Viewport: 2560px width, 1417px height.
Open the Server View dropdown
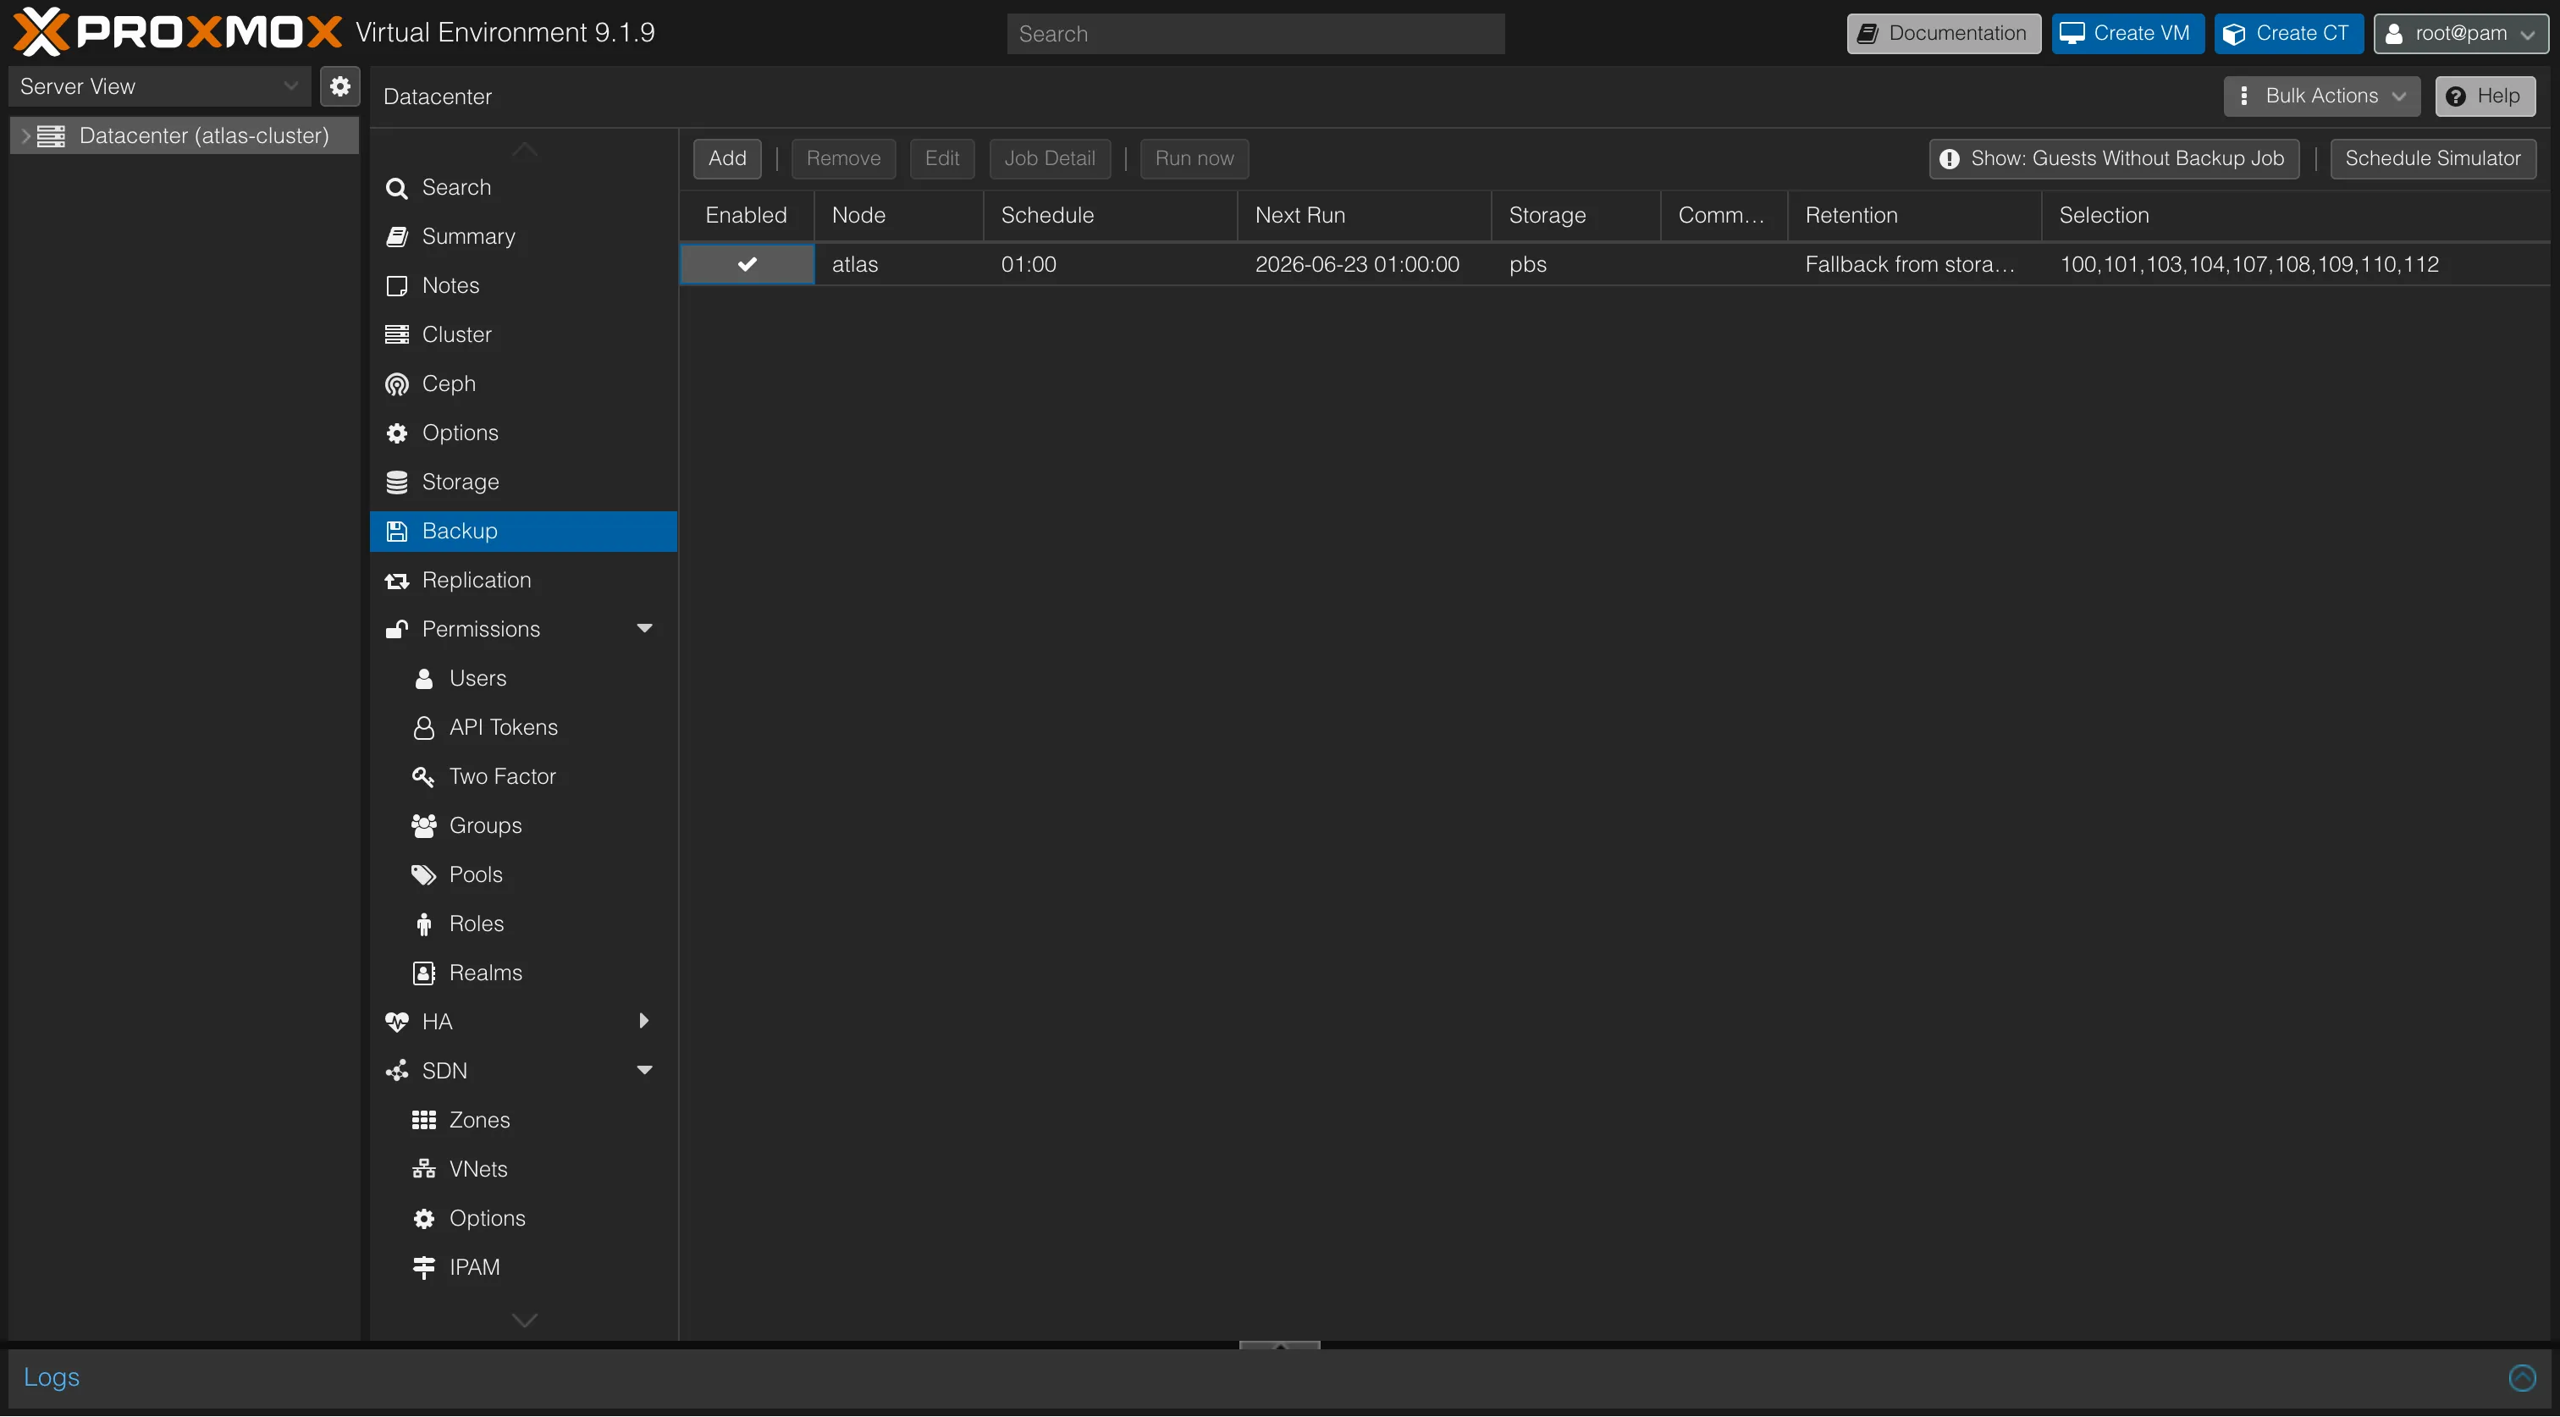[x=159, y=86]
